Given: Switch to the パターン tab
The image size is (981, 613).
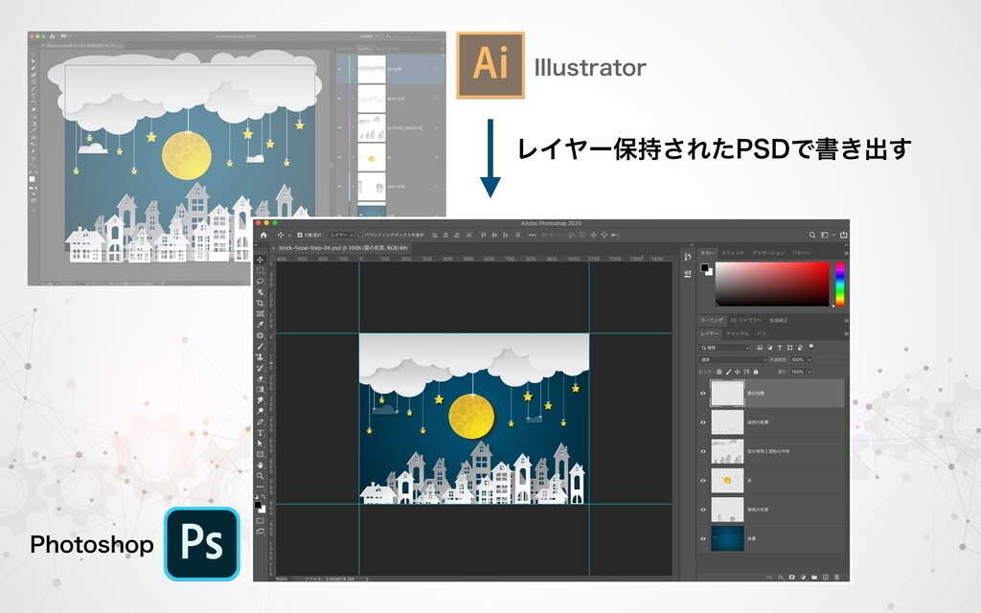Looking at the screenshot, I should 802,253.
